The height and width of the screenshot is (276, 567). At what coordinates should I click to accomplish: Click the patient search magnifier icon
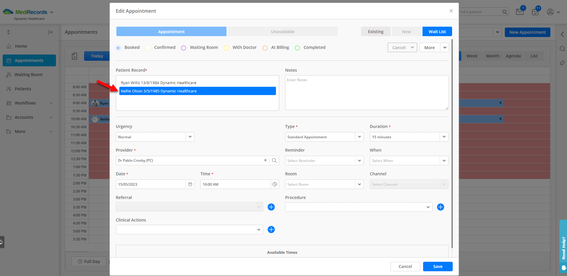pyautogui.click(x=505, y=12)
